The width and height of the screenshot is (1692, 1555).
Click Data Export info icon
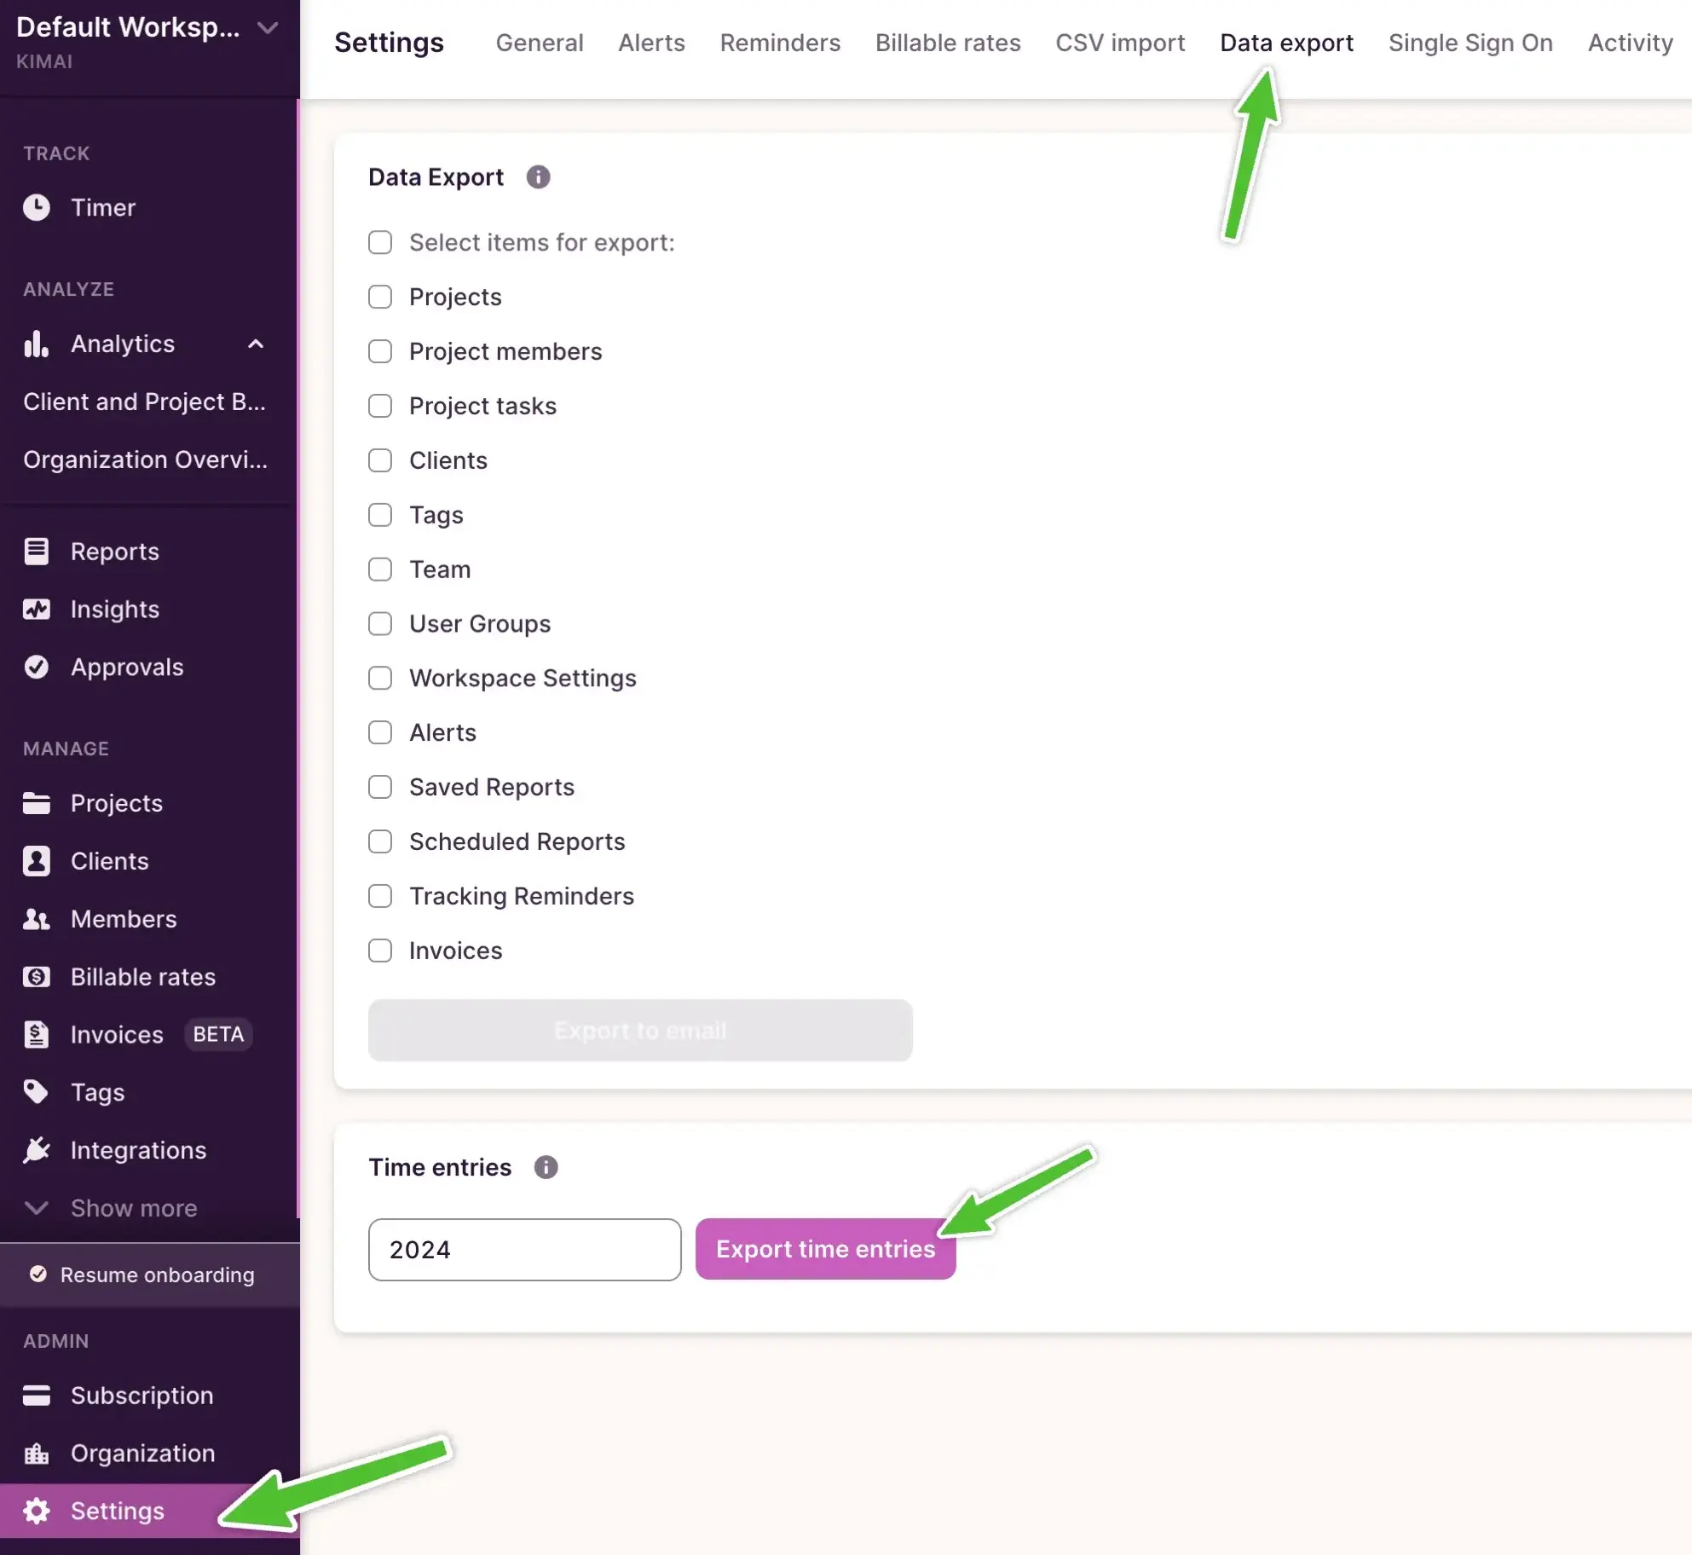click(538, 177)
